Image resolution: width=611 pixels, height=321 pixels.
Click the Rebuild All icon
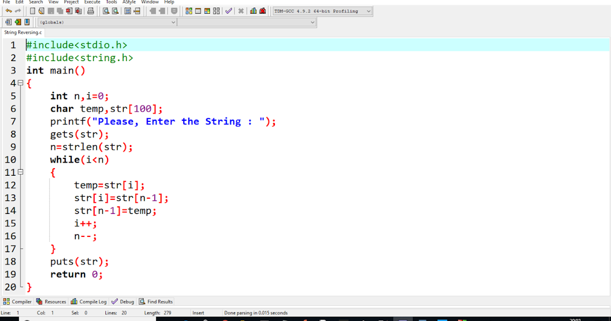click(x=216, y=11)
